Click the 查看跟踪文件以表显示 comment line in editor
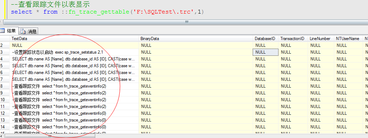The image size is (368, 138). coord(50,4)
